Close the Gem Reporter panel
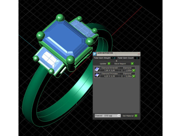Viewport: 181px width, 136px height. point(138,54)
